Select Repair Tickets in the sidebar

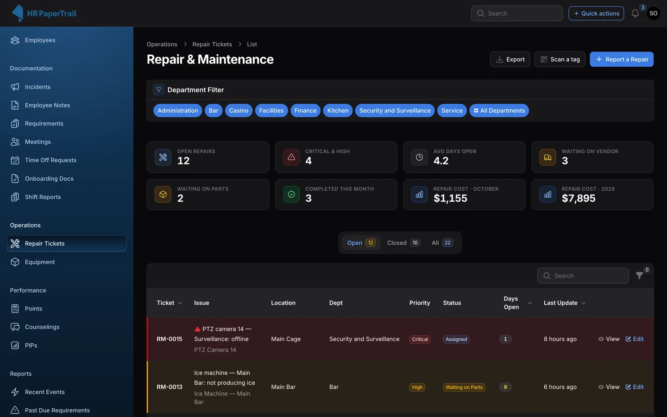[67, 244]
